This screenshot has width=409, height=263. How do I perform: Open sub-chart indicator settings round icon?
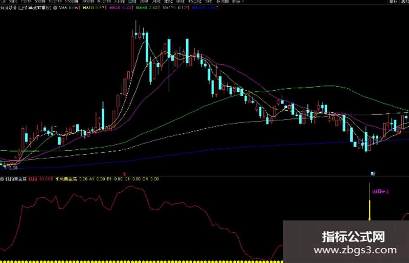[2, 179]
